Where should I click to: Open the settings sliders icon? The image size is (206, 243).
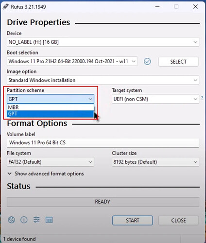click(36, 220)
